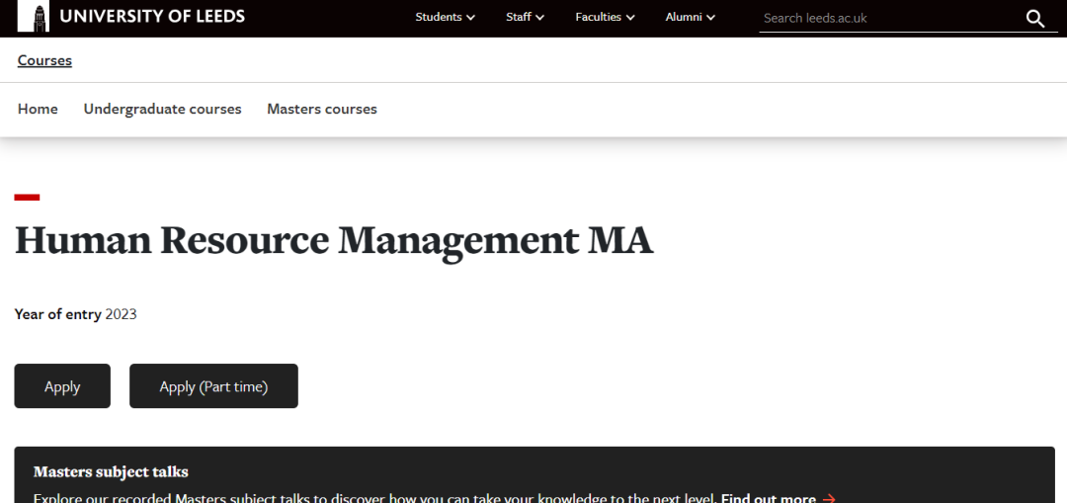Click the Human Resource Management MA heading
Viewport: 1067px width, 503px height.
click(x=334, y=240)
